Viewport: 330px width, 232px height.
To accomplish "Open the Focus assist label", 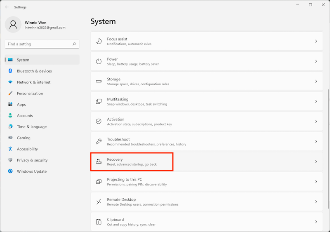I will coord(117,39).
